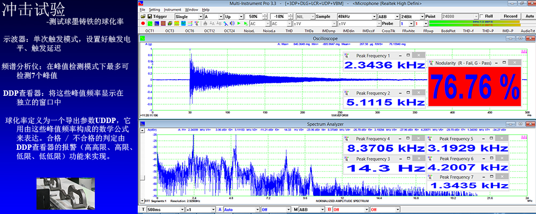Screen dimensions: 536x214
Task: Click the THD preset button
Action: point(289,30)
